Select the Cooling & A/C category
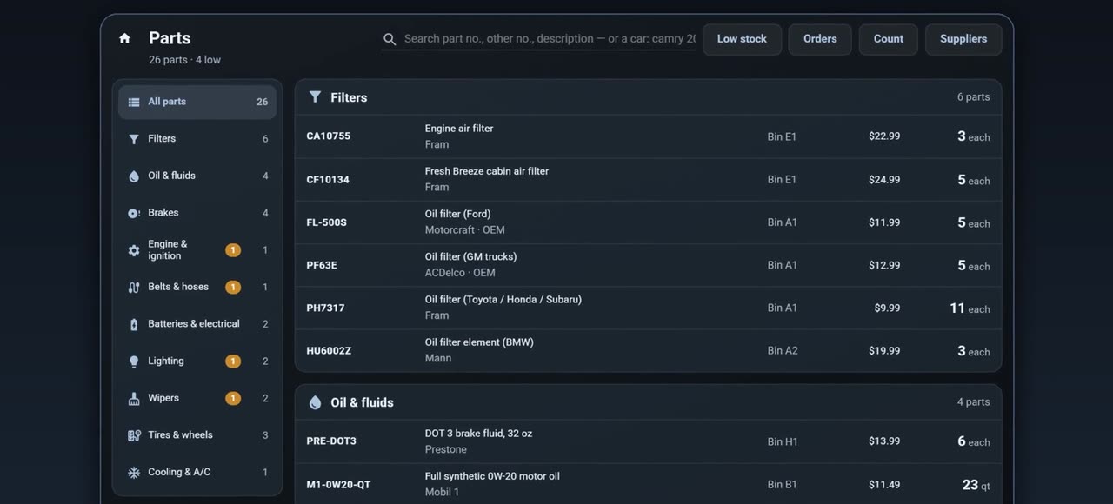 pyautogui.click(x=197, y=473)
